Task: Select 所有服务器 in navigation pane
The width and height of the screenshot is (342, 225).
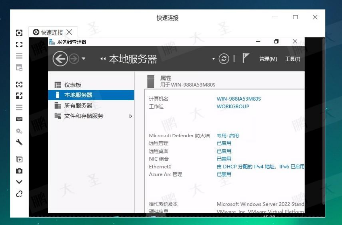Action: [91, 106]
